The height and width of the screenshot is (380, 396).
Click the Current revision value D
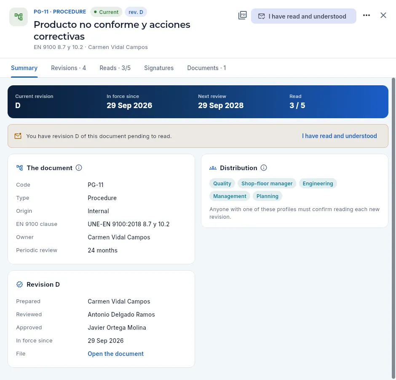coord(18,105)
